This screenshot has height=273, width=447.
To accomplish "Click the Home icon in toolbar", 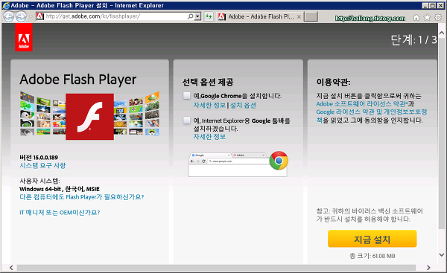I will pos(416,18).
